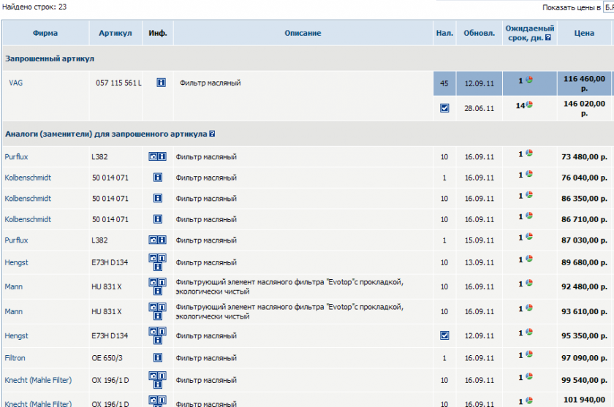Screen dimensions: 614x407
Task: Open info icon for Filtron OE 650/3
Action: [x=158, y=358]
